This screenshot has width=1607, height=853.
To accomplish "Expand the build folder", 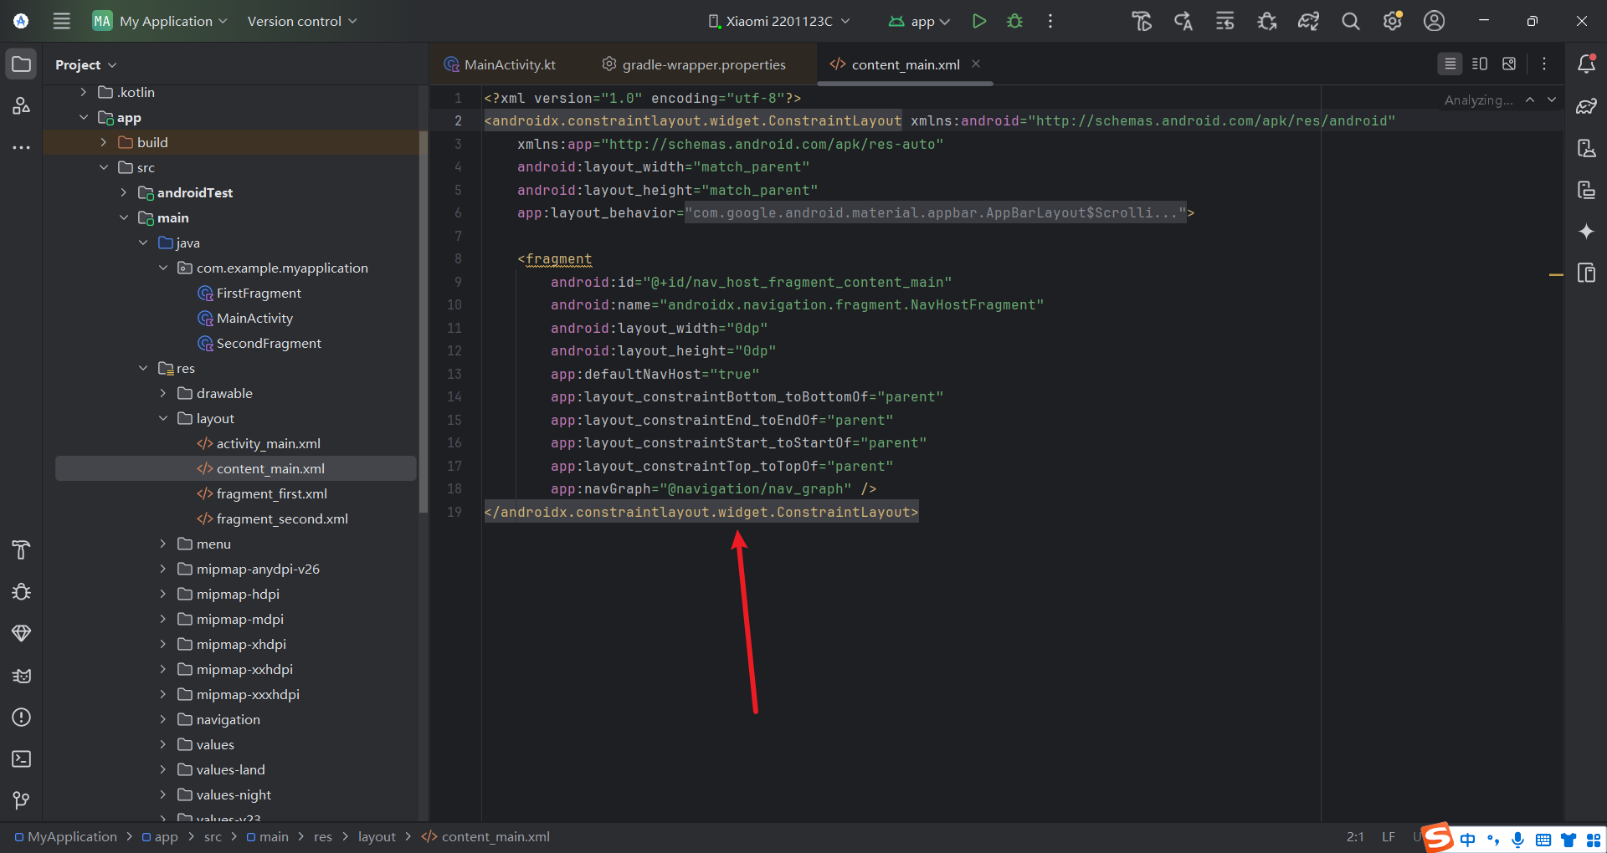I will tap(103, 142).
